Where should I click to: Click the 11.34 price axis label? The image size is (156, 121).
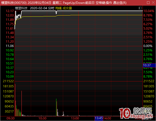(x=10, y=37)
